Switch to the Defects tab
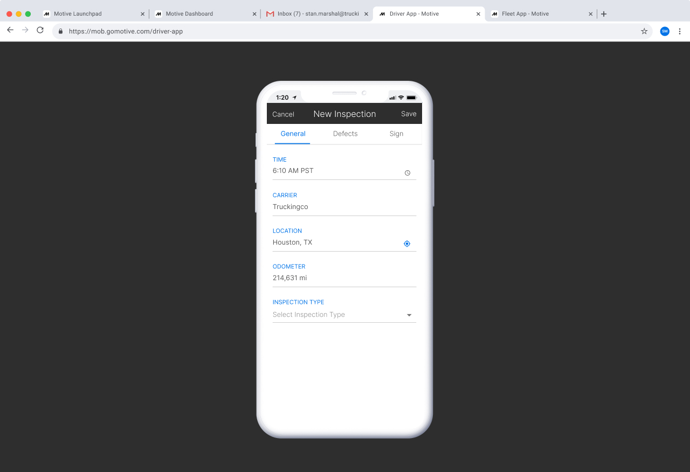The image size is (690, 472). coord(345,134)
